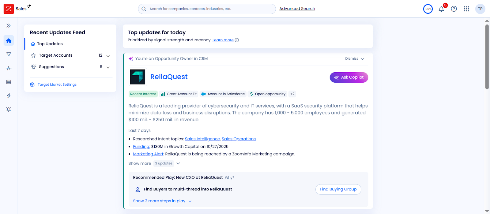The width and height of the screenshot is (490, 214).
Task: Click the Ask Copilot button
Action: (x=349, y=77)
